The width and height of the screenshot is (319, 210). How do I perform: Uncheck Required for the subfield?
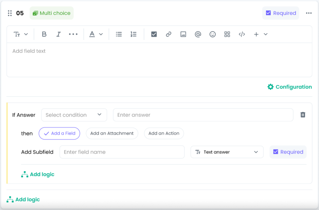[275, 152]
